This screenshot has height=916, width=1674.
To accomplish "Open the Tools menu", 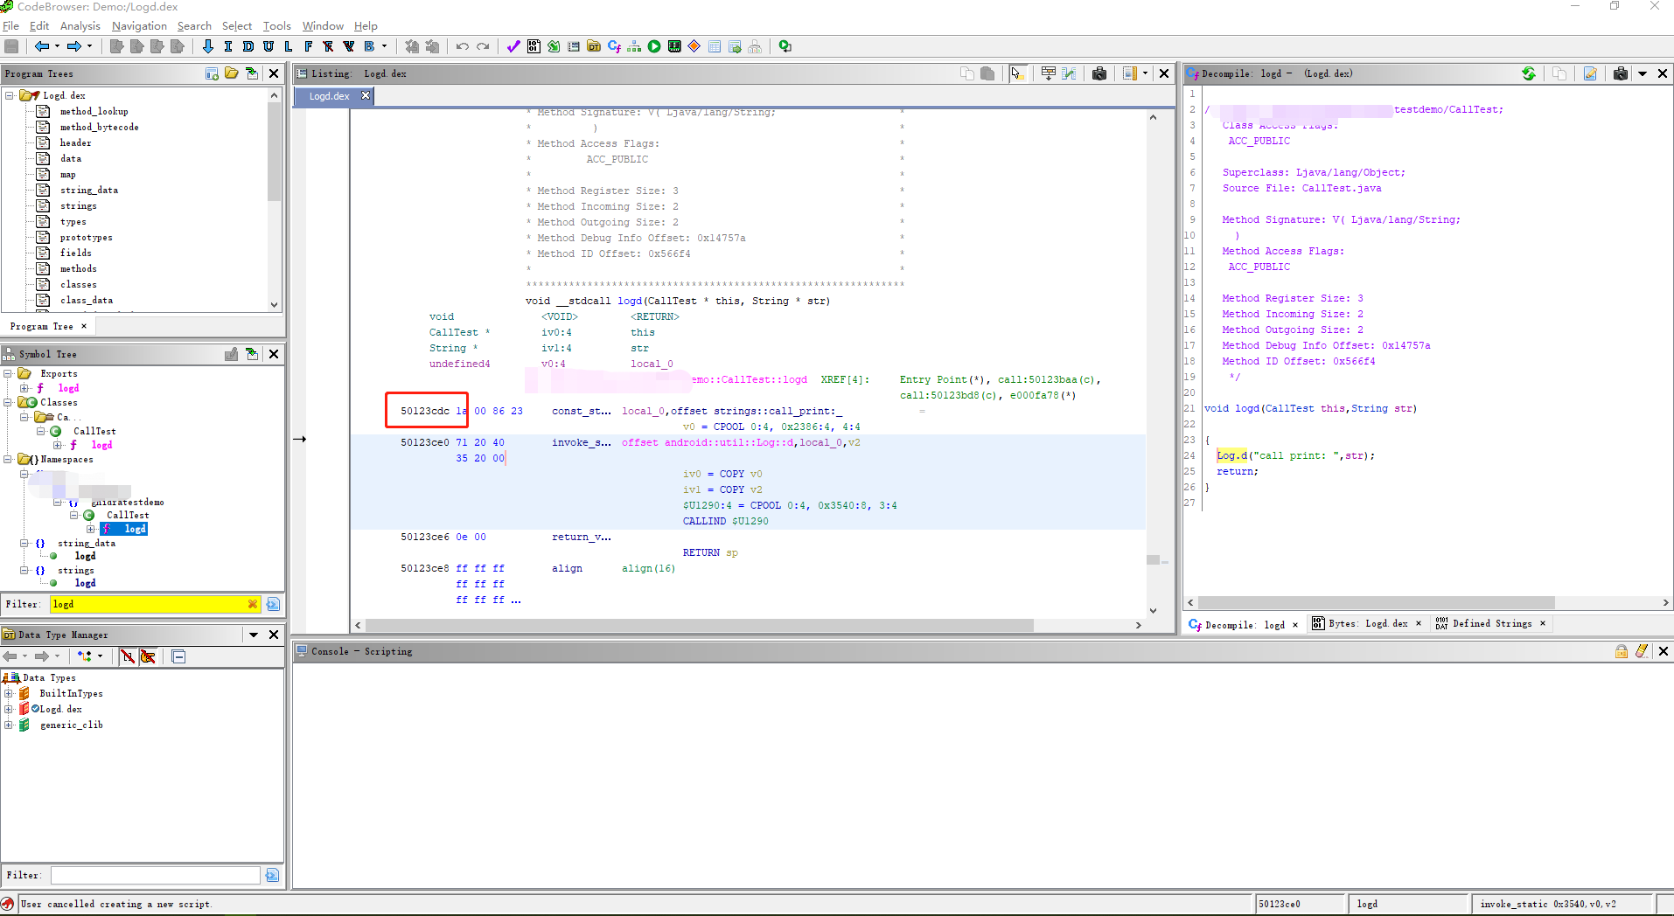I will (x=277, y=26).
